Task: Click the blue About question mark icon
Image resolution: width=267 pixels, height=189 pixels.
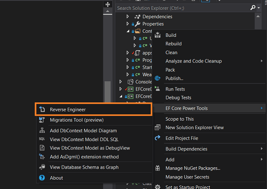Action: click(x=42, y=178)
